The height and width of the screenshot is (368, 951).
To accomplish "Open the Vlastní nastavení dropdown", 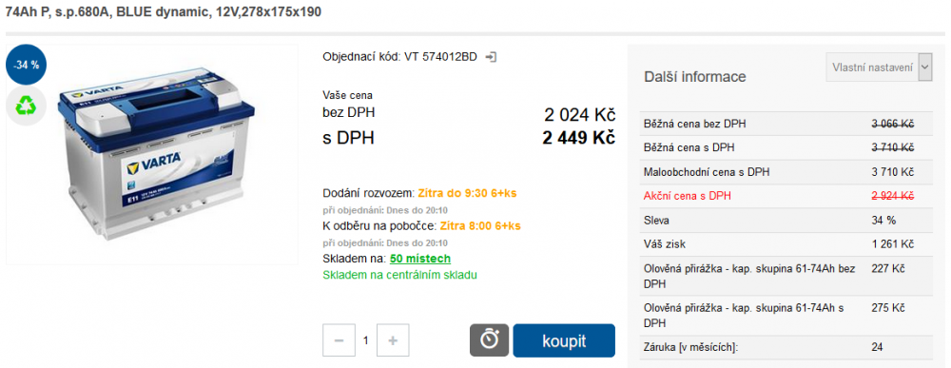I will click(879, 67).
